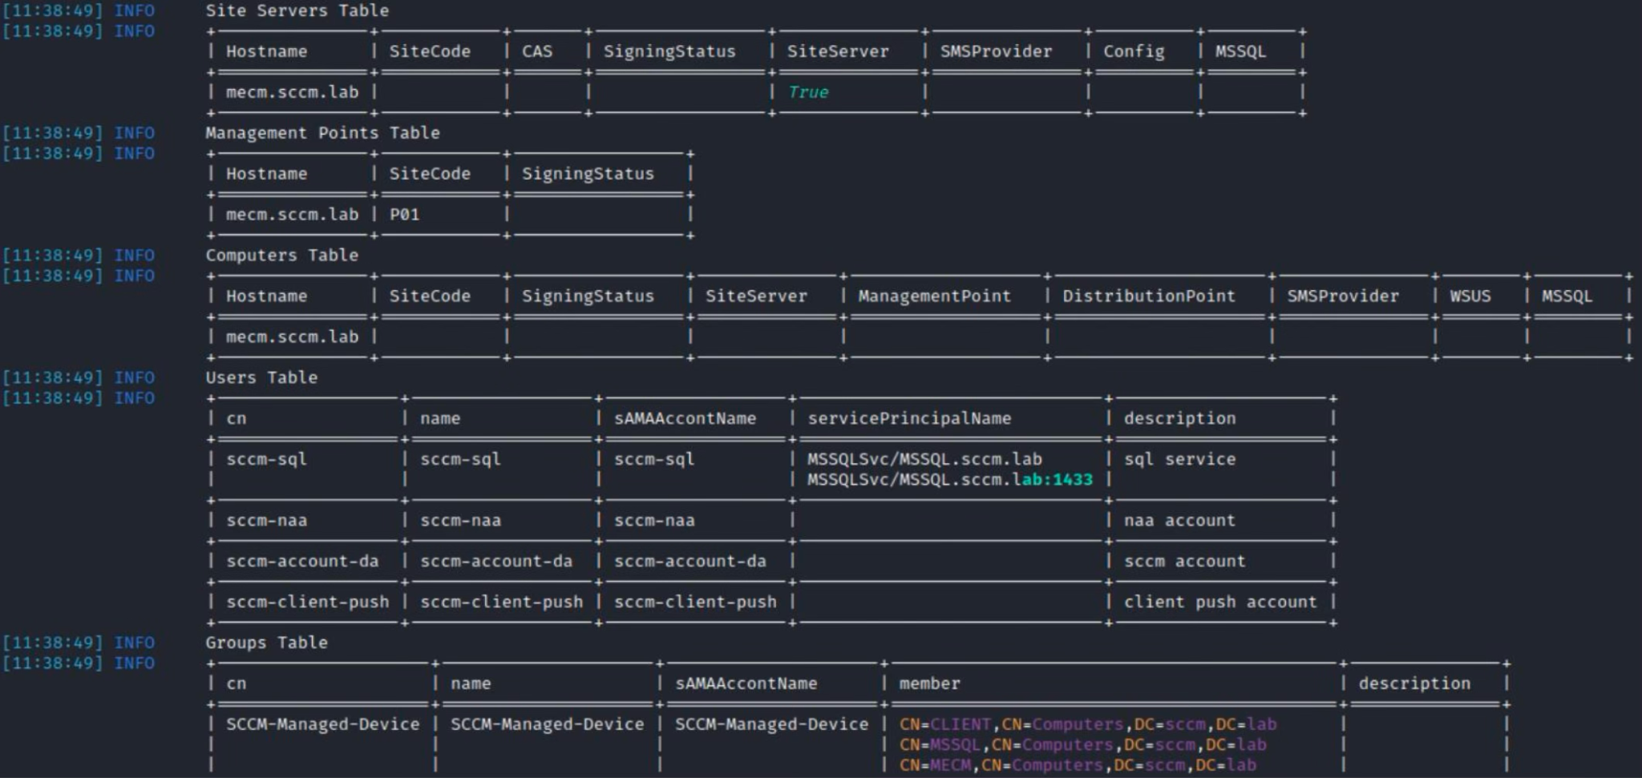Click the 'client push account' description
The height and width of the screenshot is (778, 1642).
(1219, 603)
